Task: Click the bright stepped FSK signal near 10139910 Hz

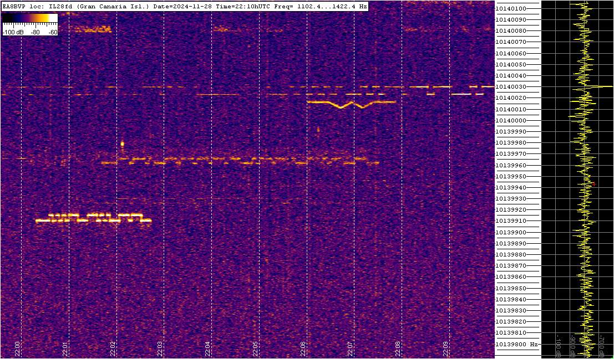Action: 94,218
